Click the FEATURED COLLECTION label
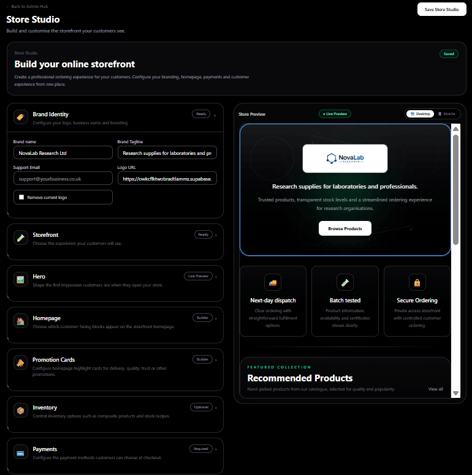This screenshot has height=475, width=472. pyautogui.click(x=279, y=367)
